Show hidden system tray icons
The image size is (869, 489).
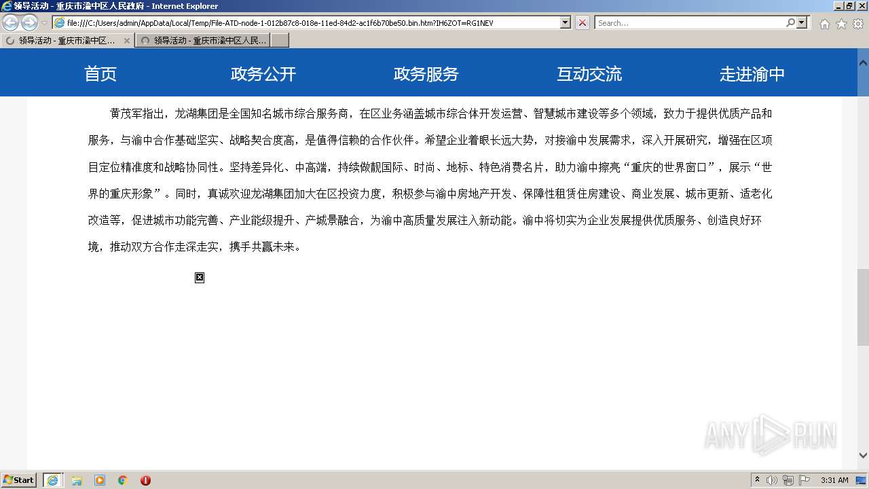tap(758, 479)
